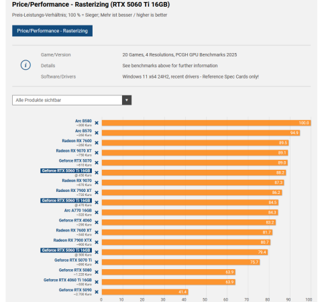The image size is (318, 302).
Task: Remove the 88.2 RTX 5060 Ti row's X
Action: 97,172
